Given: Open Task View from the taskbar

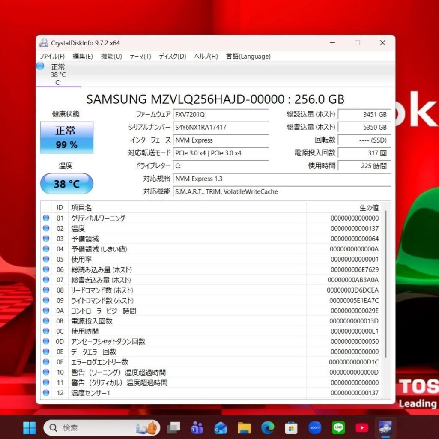Looking at the screenshot, I should [173, 427].
